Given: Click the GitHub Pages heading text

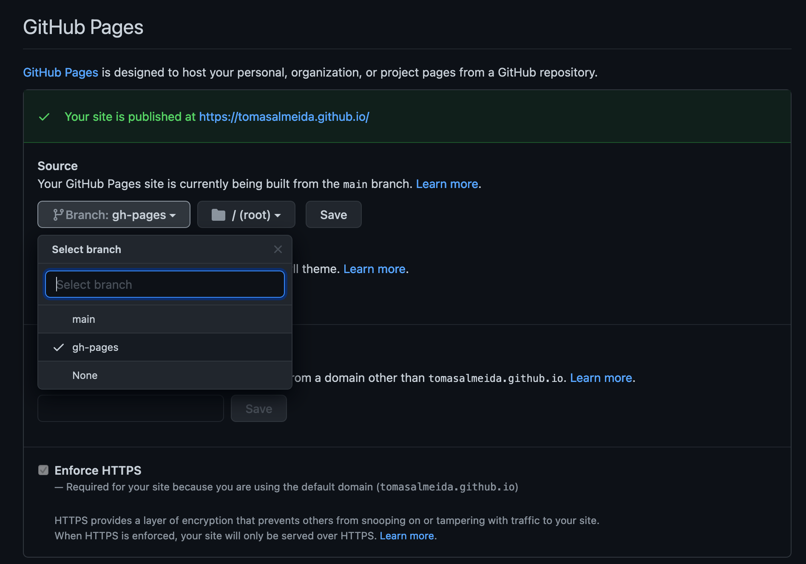Looking at the screenshot, I should coord(83,27).
